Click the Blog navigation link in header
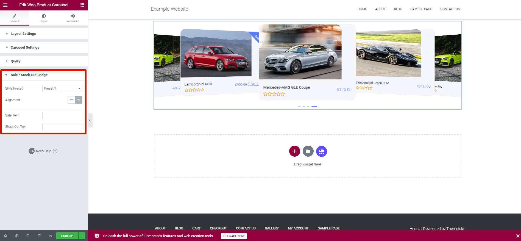 click(x=398, y=9)
